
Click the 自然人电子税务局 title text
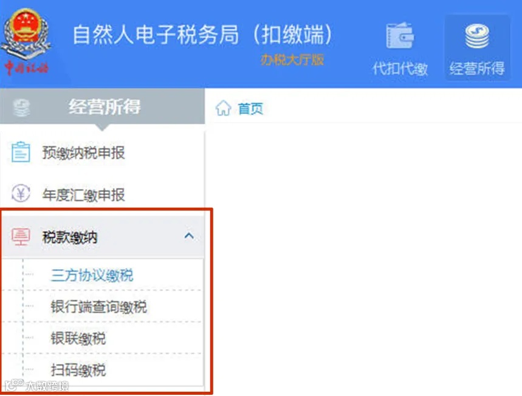[156, 35]
